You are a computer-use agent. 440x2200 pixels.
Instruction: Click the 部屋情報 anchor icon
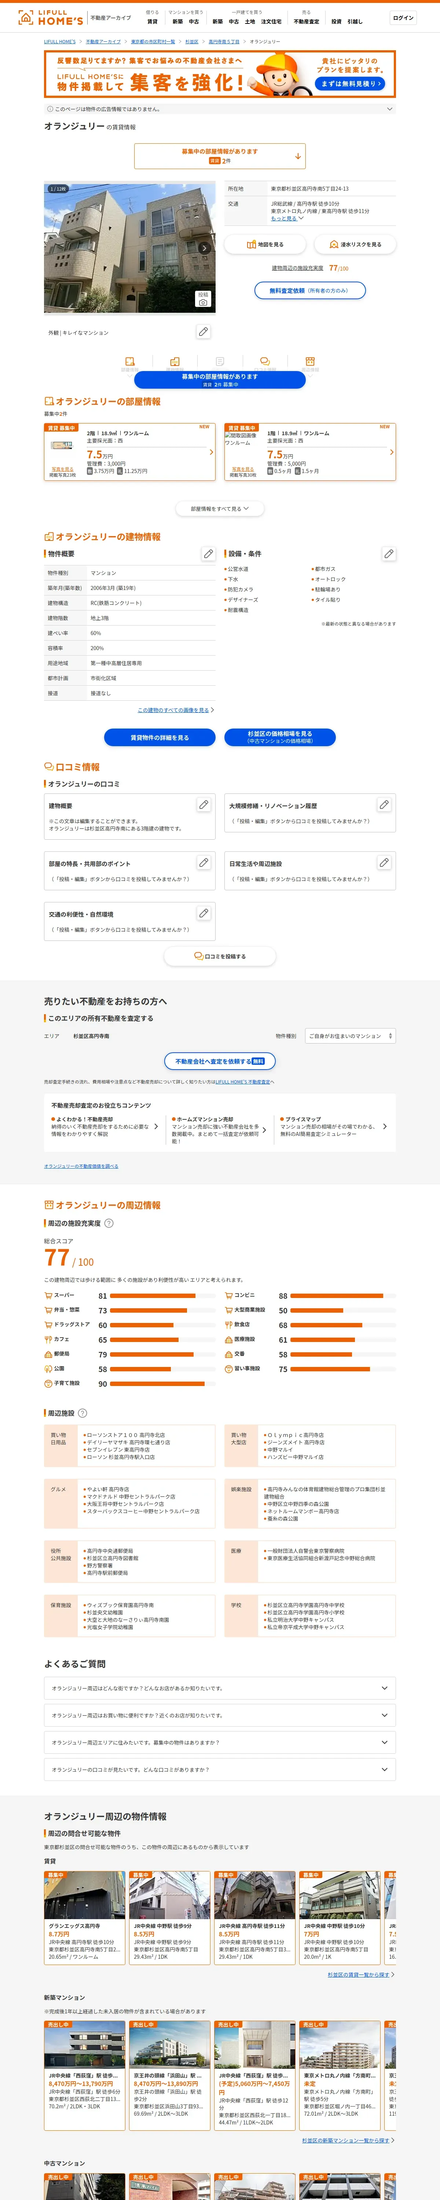130,363
